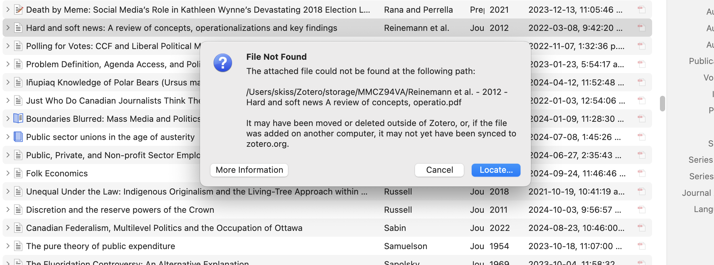Screen dimensions: 714x265
Task: Click Cancel in File Not Found dialog
Action: pyautogui.click(x=439, y=170)
